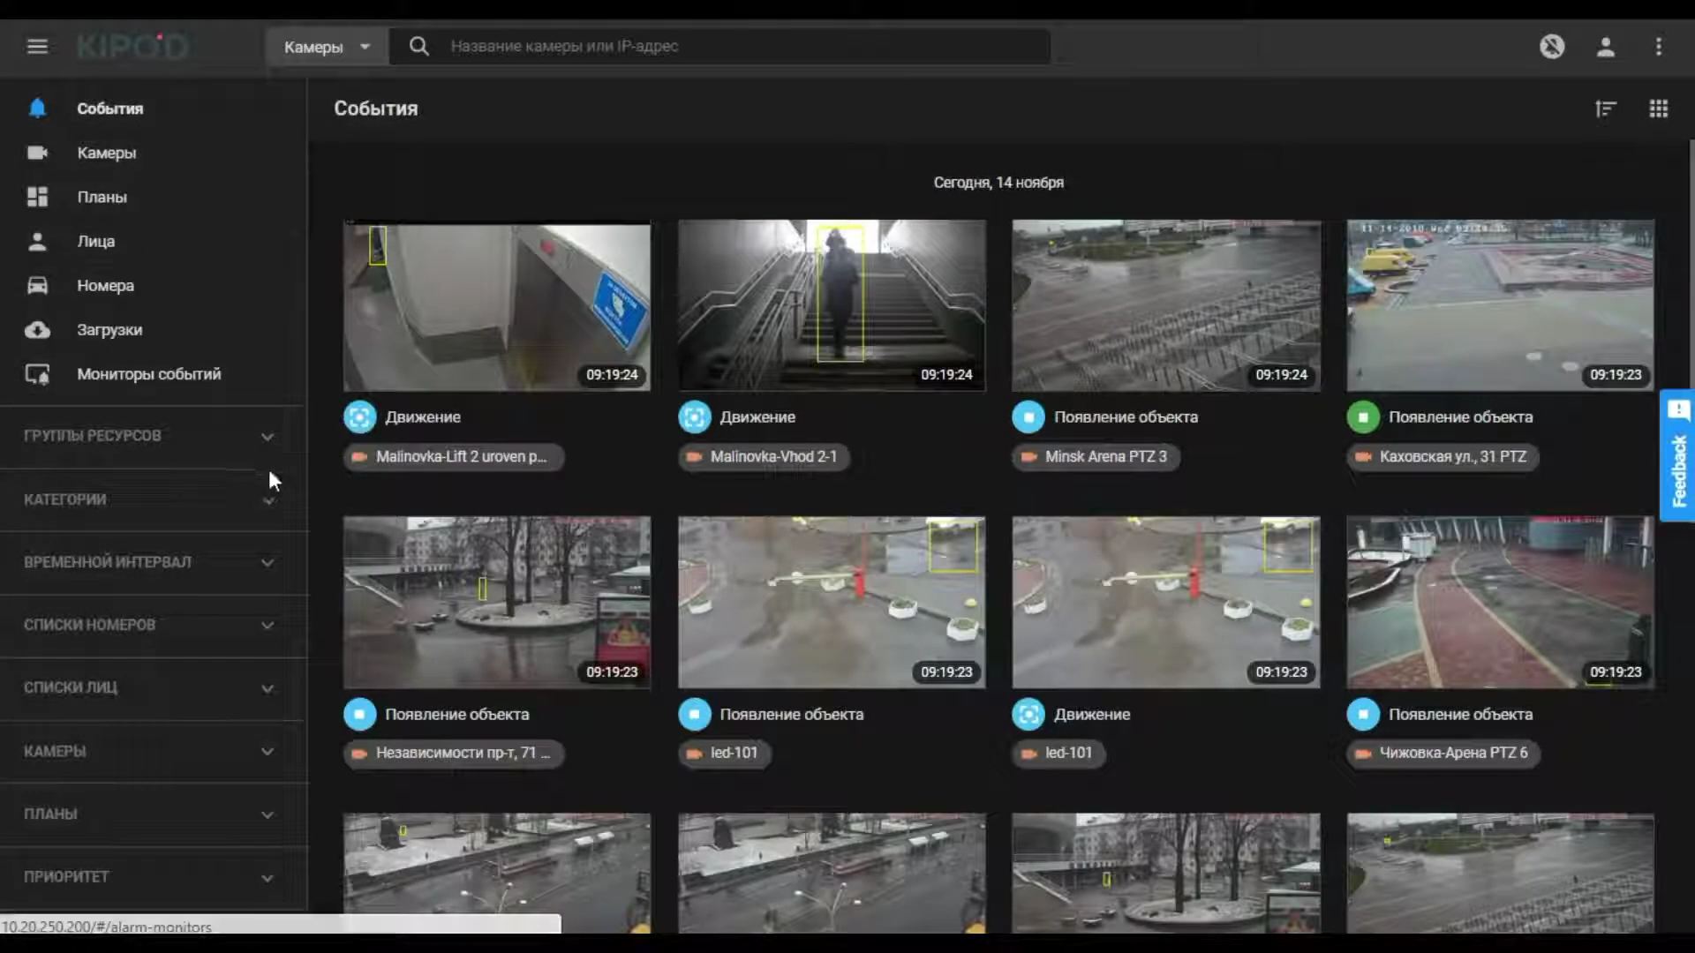Open Лица in the sidebar
The width and height of the screenshot is (1695, 953).
95,241
